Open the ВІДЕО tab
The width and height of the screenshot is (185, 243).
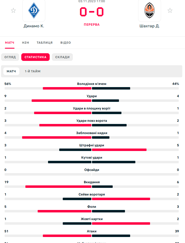[65, 43]
